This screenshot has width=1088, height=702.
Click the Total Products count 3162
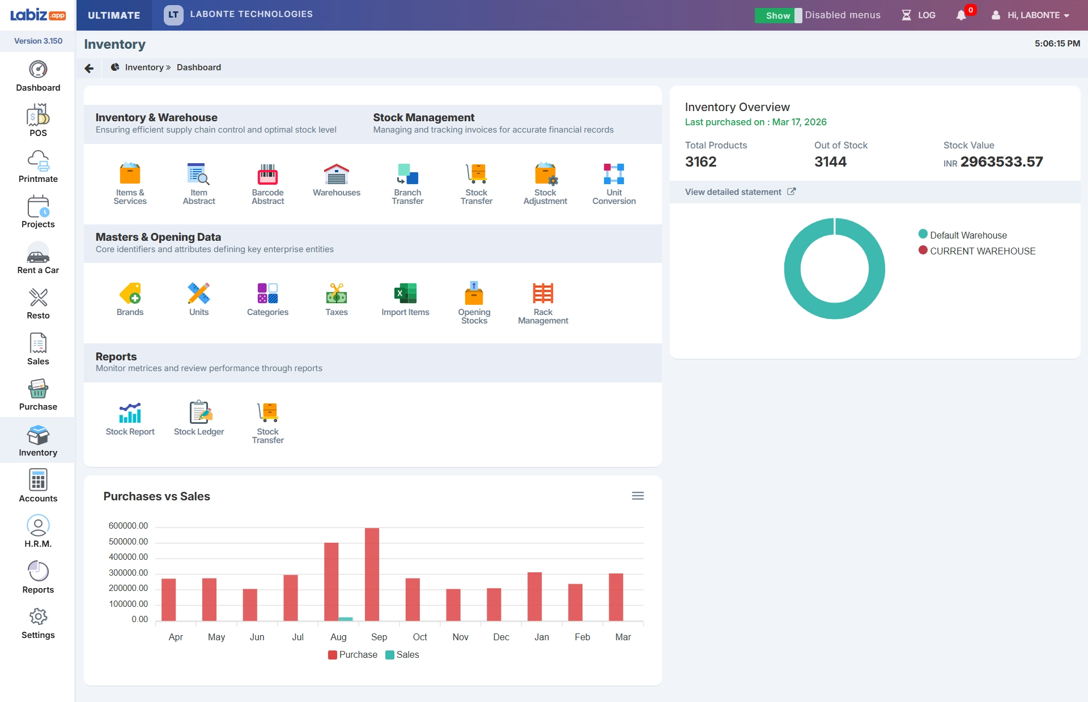[700, 162]
